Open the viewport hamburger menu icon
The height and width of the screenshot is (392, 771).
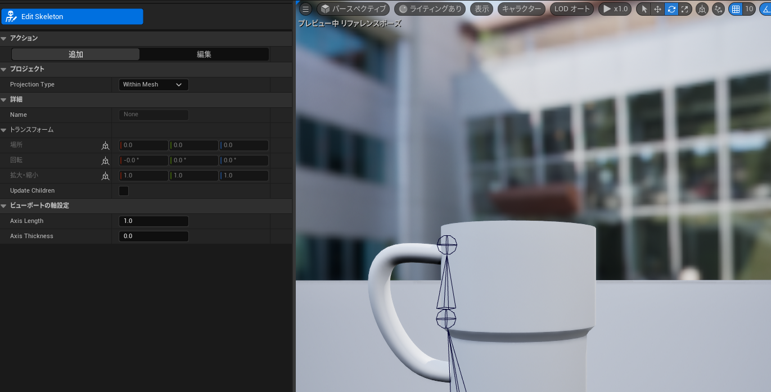305,9
